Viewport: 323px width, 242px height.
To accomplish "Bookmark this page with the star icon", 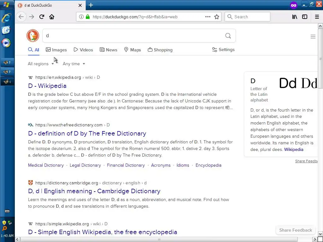I will [217, 17].
